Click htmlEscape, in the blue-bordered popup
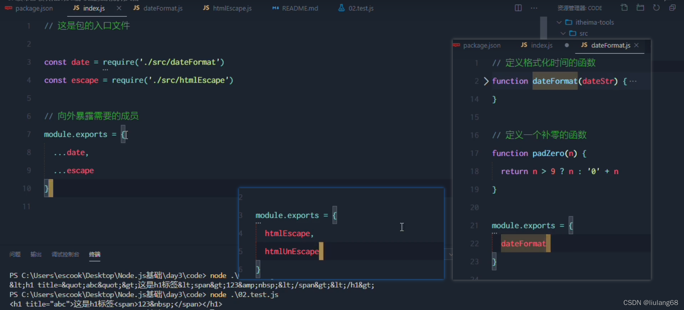The width and height of the screenshot is (684, 310). coord(289,233)
